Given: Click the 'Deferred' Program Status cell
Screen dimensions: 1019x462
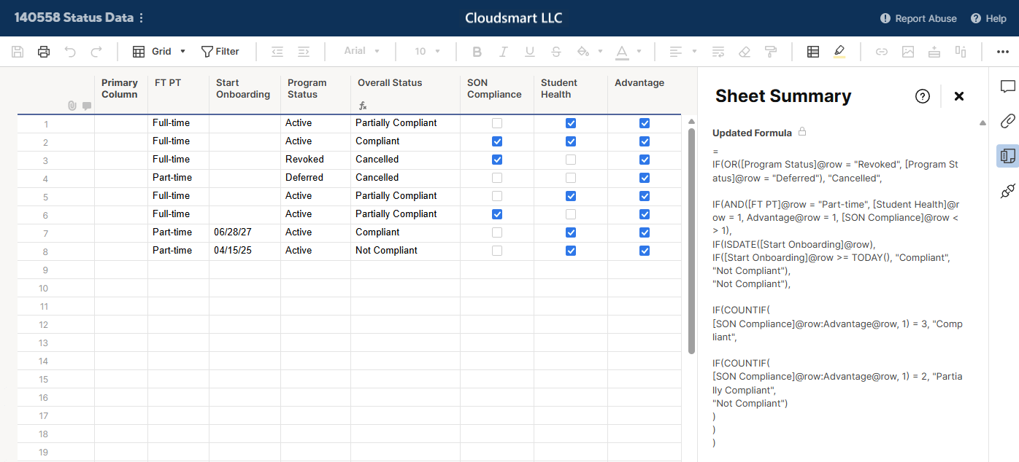Looking at the screenshot, I should coord(315,178).
